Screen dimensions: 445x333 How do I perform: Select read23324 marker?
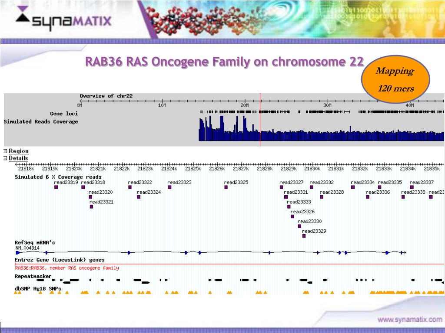tap(139, 197)
